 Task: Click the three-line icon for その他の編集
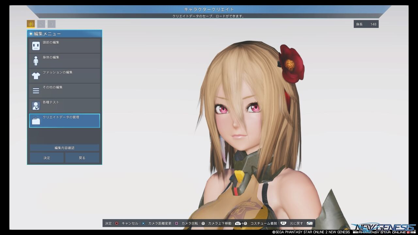(36, 91)
